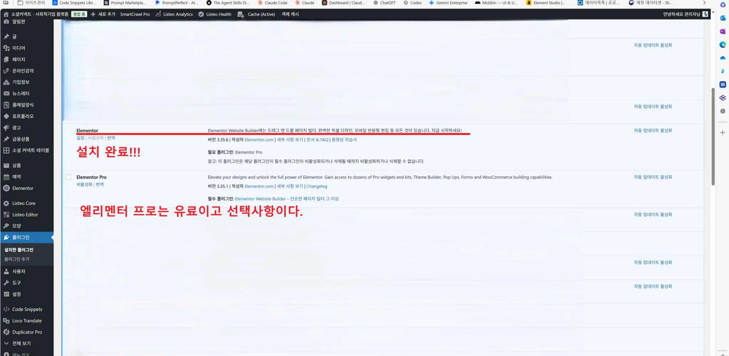Open the 설정 settings sidebar icon
The width and height of the screenshot is (729, 356).
[6, 294]
